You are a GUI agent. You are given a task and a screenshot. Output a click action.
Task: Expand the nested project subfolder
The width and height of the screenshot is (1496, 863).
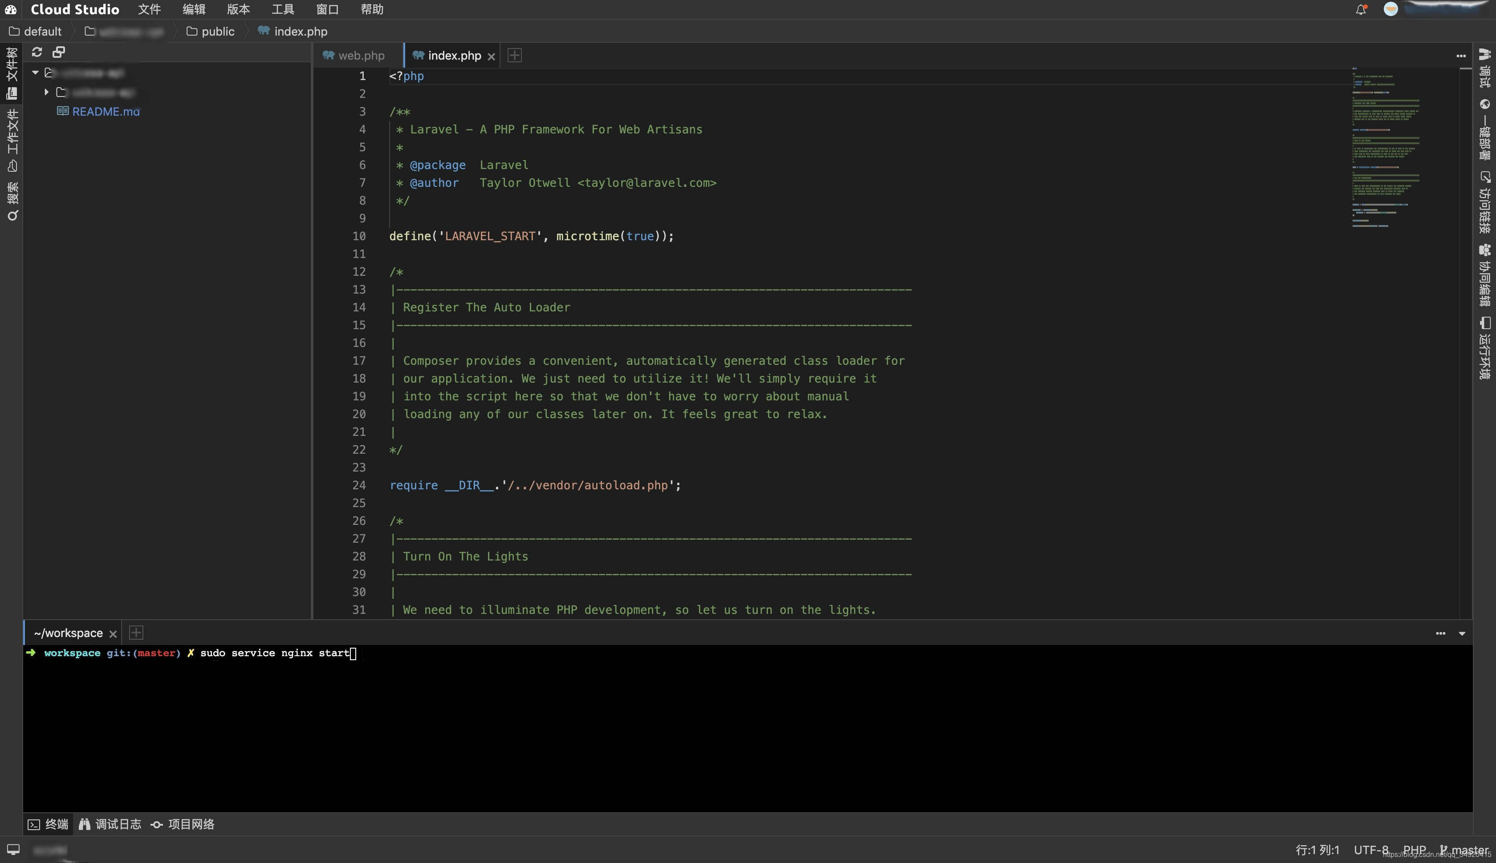point(46,92)
